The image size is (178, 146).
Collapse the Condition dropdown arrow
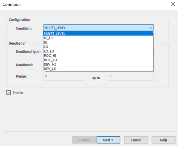click(x=151, y=28)
